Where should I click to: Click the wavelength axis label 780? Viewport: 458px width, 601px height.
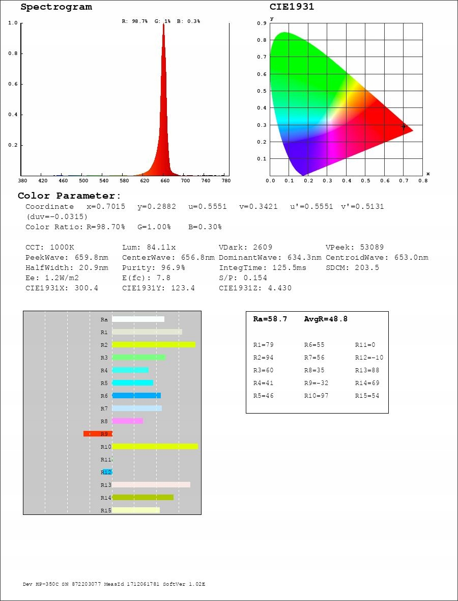tap(226, 180)
